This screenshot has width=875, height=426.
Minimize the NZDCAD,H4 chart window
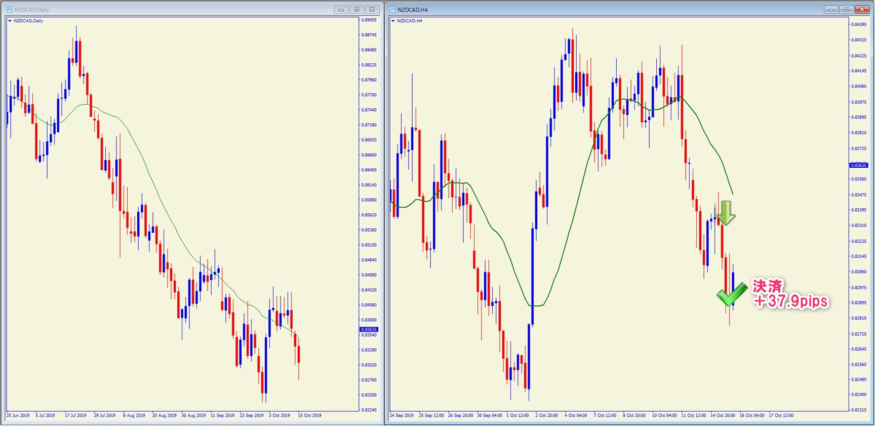831,10
